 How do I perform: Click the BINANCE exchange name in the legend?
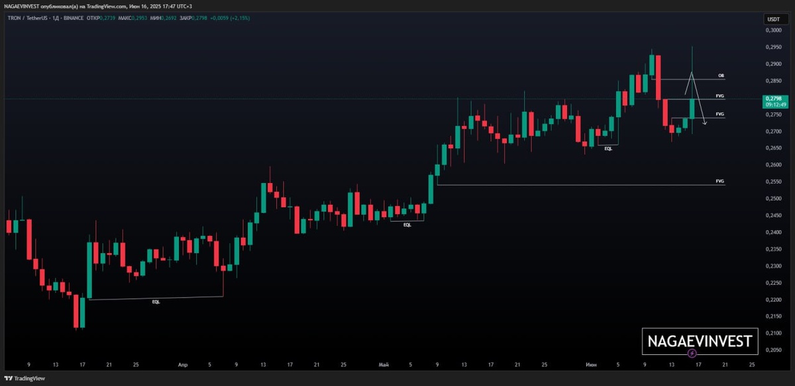pos(74,18)
